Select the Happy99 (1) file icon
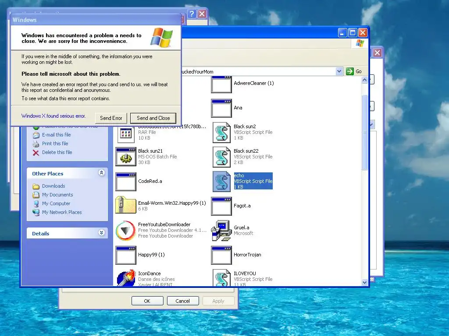 point(126,255)
